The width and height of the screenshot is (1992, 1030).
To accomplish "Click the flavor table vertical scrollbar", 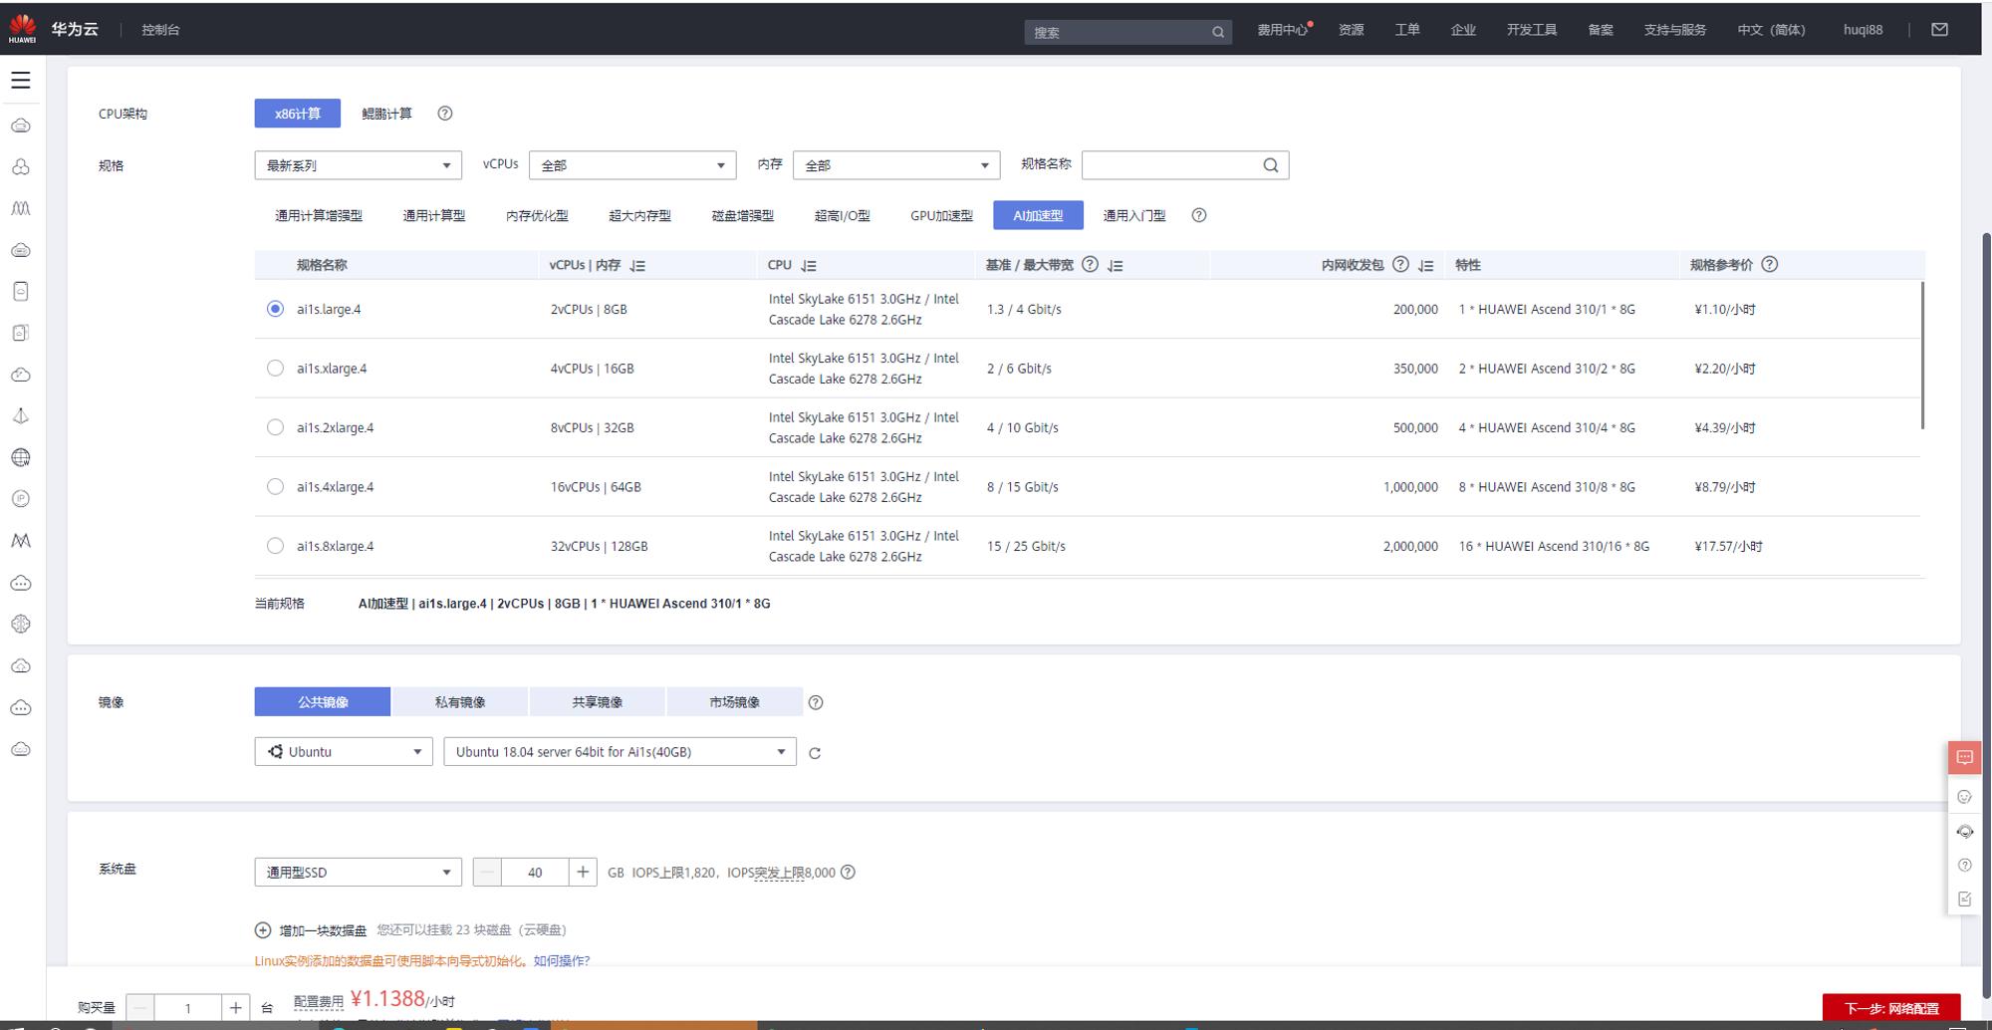I will click(1922, 356).
